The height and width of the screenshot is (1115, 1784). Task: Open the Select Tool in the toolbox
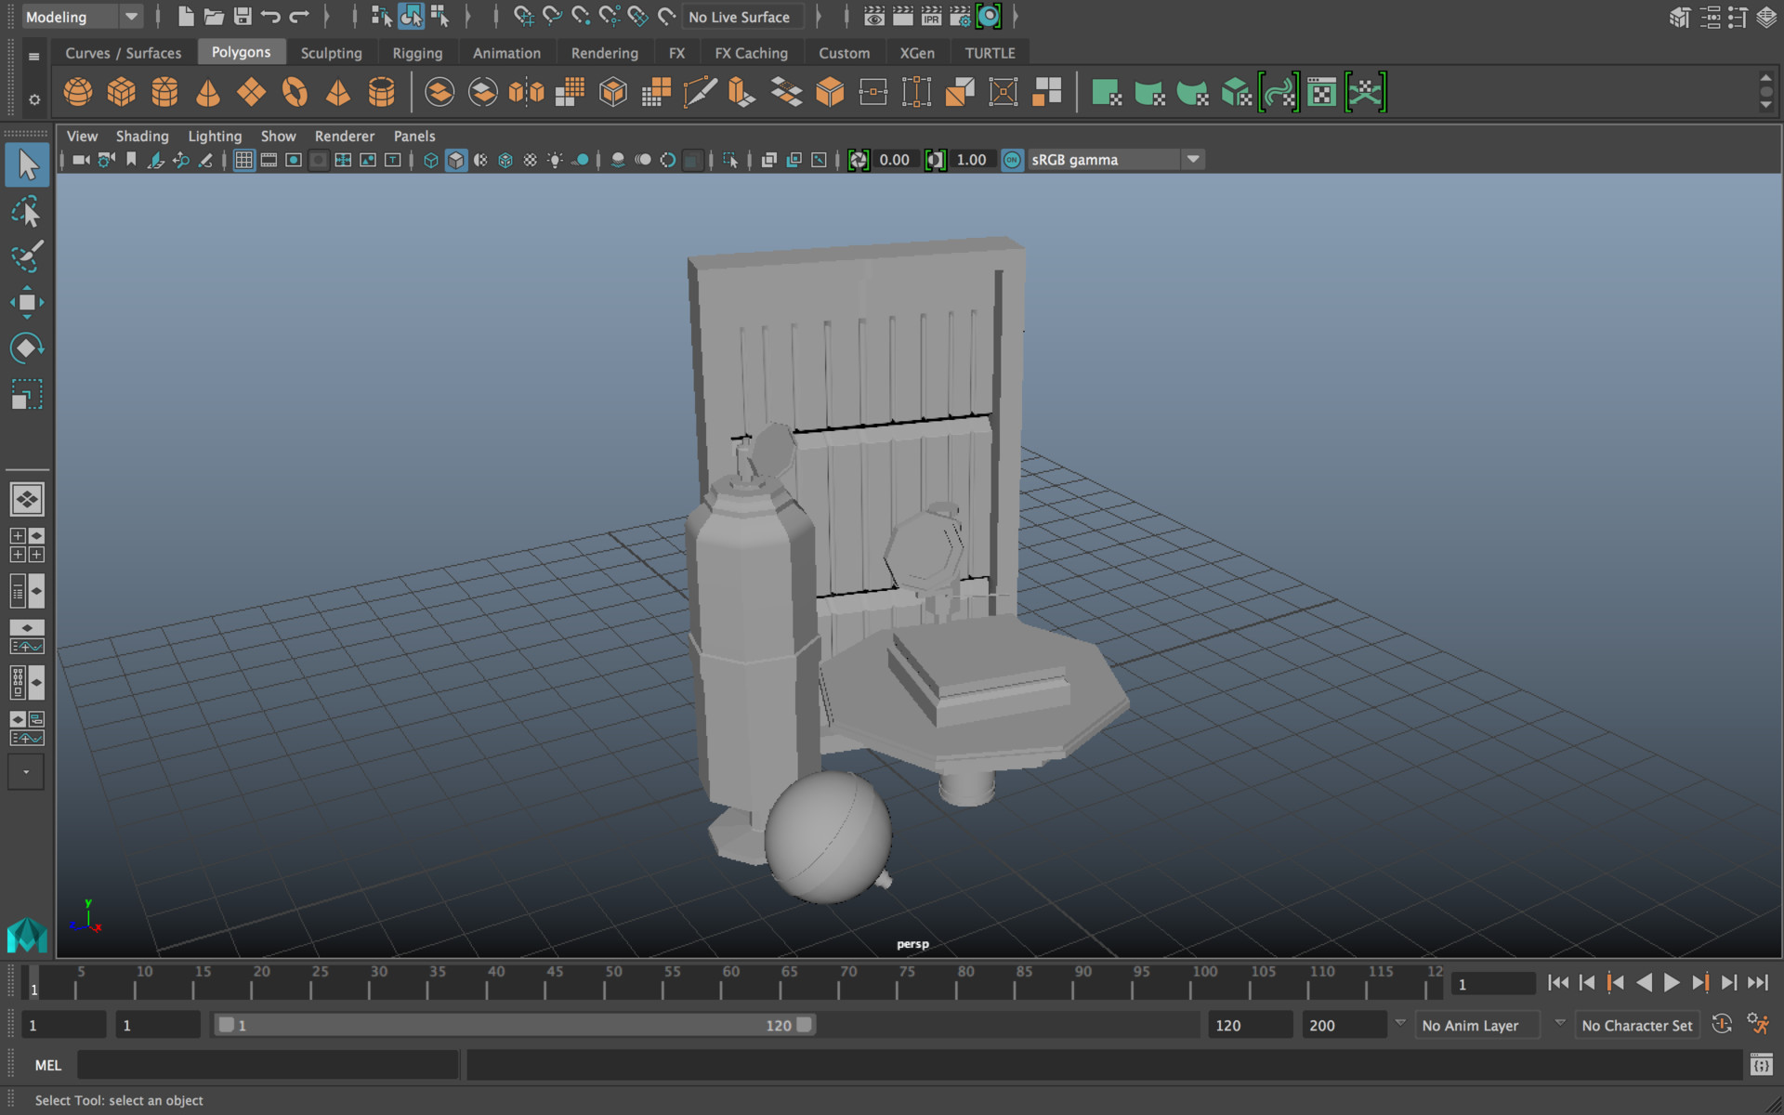27,164
